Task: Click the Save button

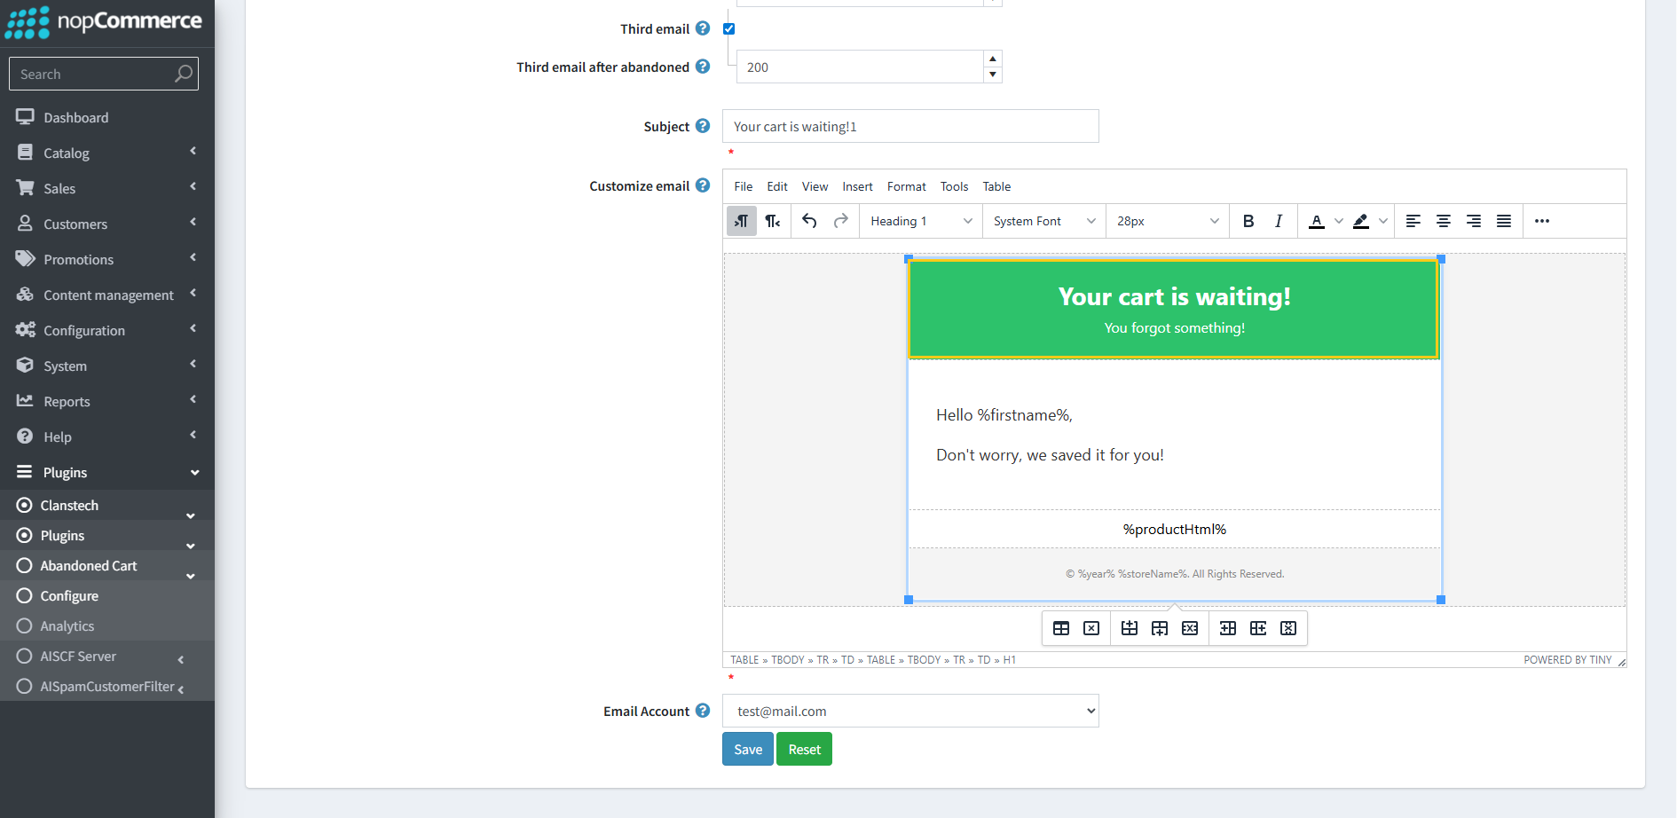Action: (x=747, y=749)
